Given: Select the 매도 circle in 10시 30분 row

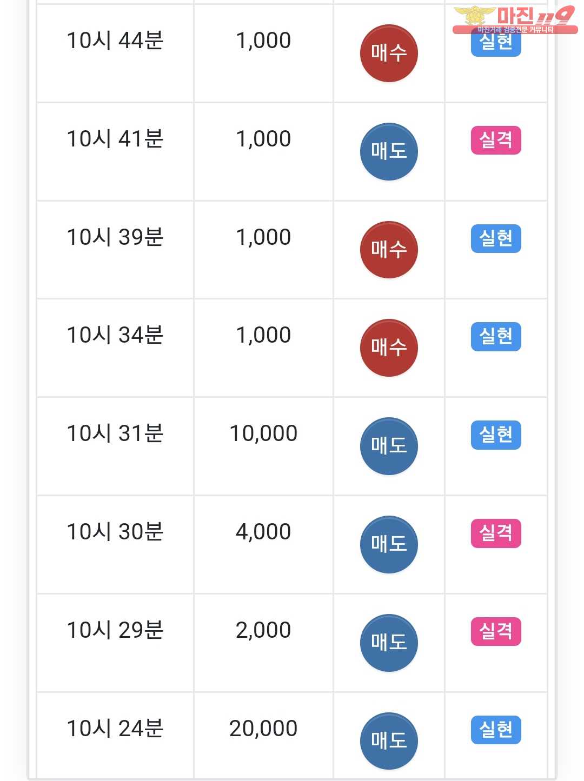Looking at the screenshot, I should pyautogui.click(x=389, y=544).
